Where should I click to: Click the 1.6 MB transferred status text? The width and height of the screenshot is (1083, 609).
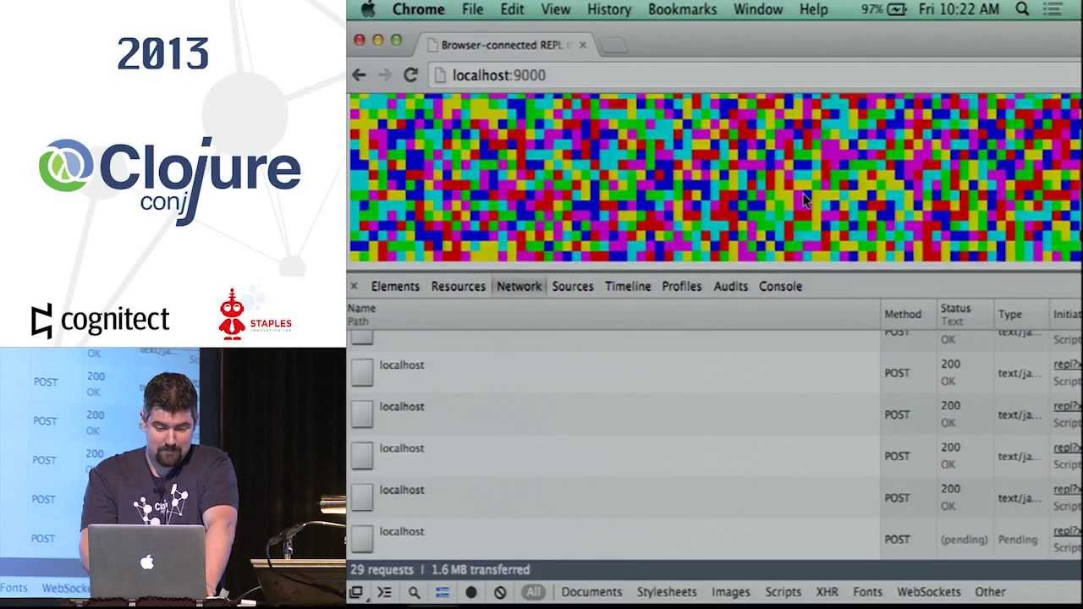481,570
